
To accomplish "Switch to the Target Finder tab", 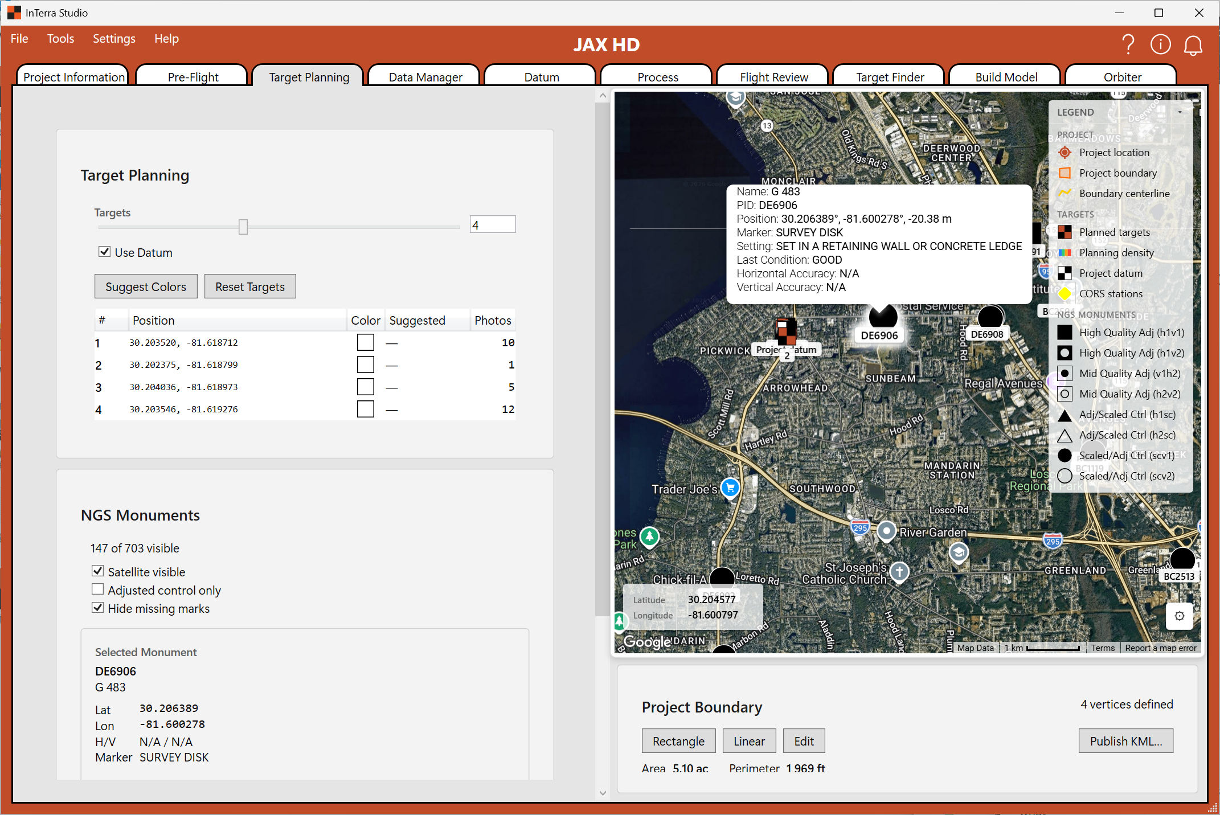I will coord(890,77).
